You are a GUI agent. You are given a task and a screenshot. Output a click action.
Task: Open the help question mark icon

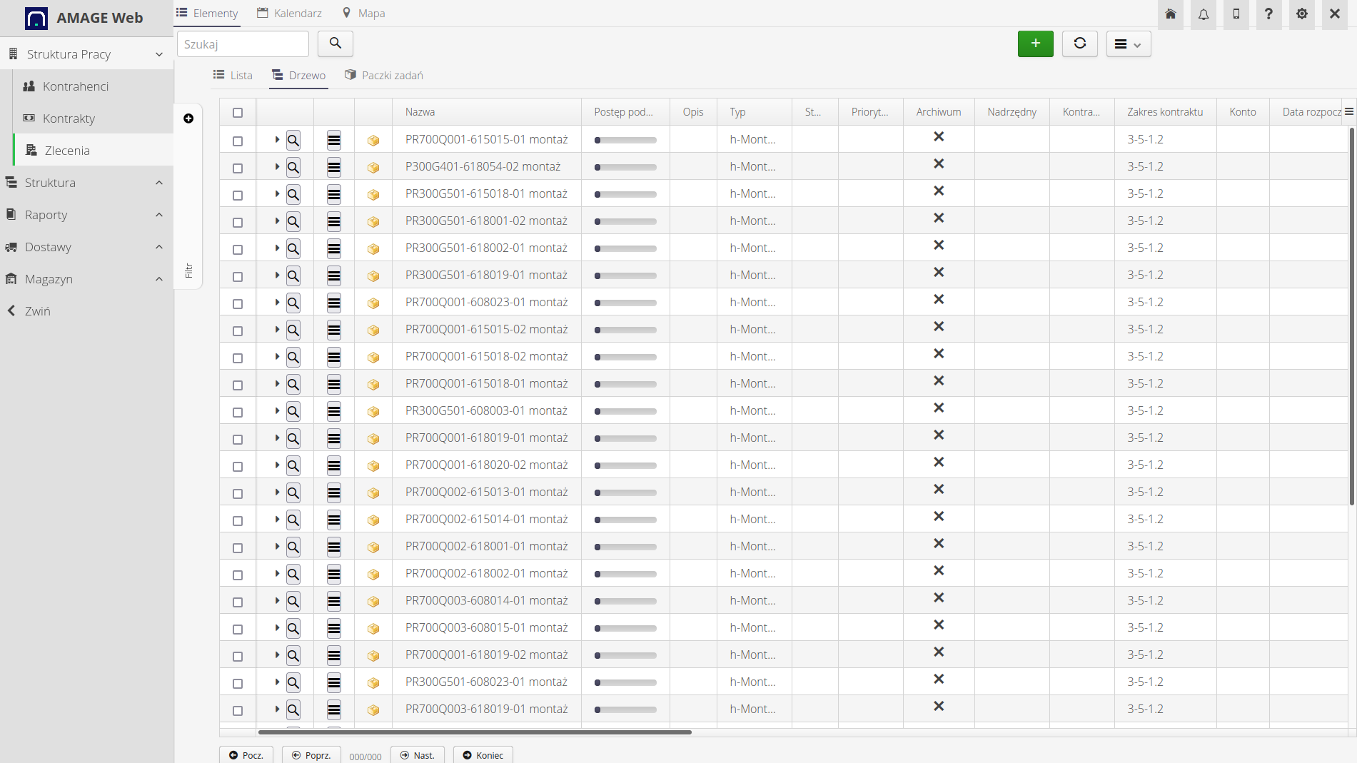[1268, 14]
